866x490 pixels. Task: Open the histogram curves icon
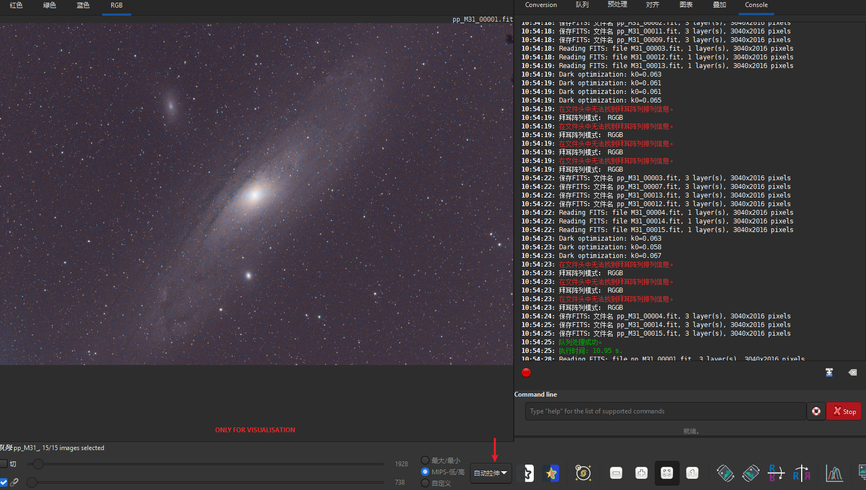point(834,473)
